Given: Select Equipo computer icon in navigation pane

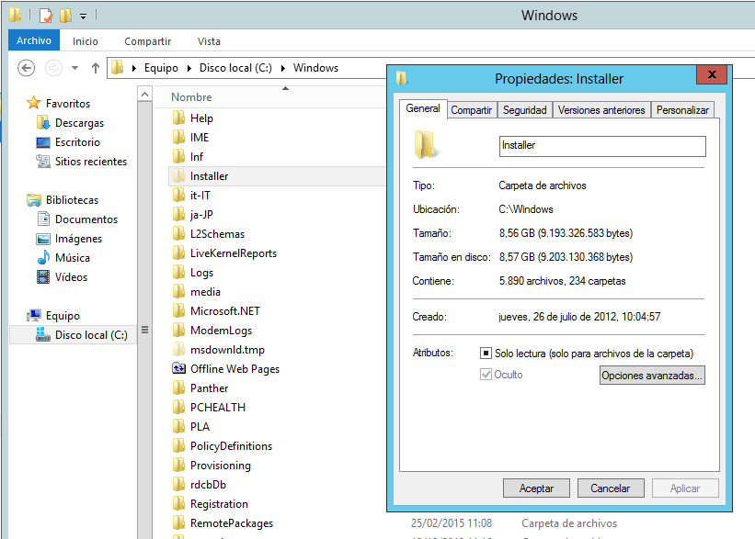Looking at the screenshot, I should coord(34,316).
